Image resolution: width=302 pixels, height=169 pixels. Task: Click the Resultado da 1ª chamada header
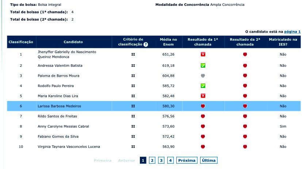(x=203, y=42)
